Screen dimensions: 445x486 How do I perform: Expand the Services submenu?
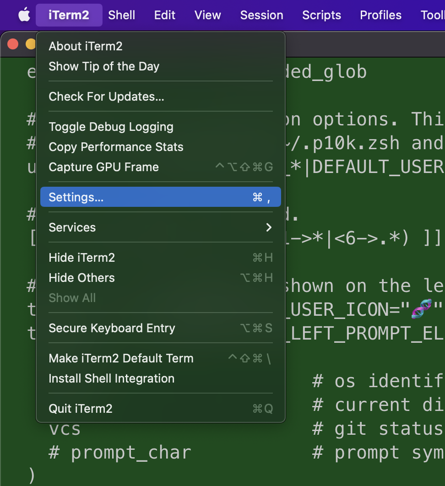click(x=161, y=227)
